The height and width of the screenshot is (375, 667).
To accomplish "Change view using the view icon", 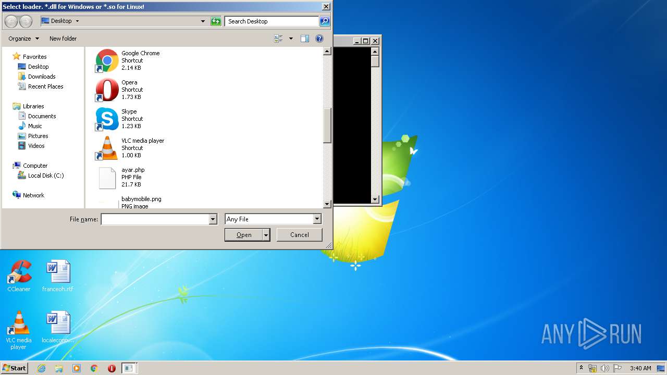I will 278,39.
